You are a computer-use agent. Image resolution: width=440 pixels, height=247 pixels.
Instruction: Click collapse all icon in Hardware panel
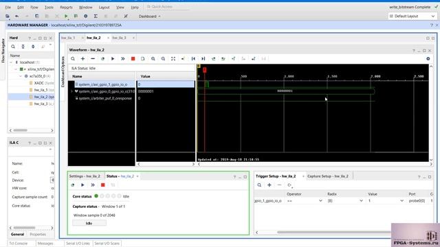tap(23, 47)
